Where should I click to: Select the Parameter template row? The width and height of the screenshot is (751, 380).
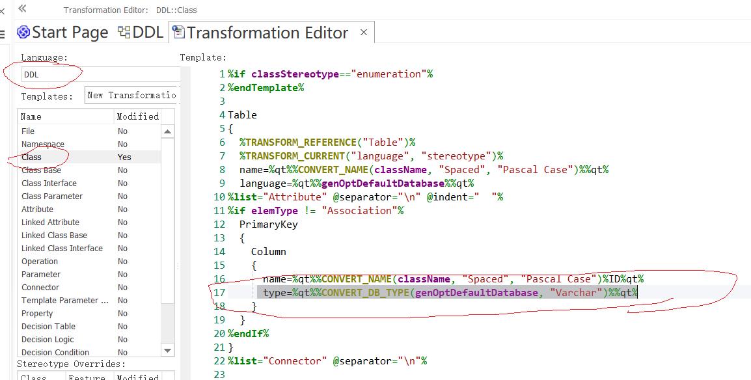(89, 274)
